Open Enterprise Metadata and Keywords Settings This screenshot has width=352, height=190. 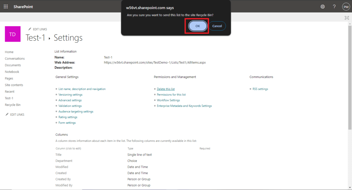point(184,106)
